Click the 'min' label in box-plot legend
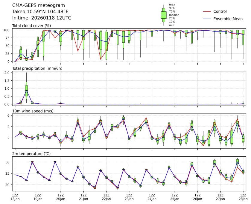The width and height of the screenshot is (251, 204). tap(171, 25)
